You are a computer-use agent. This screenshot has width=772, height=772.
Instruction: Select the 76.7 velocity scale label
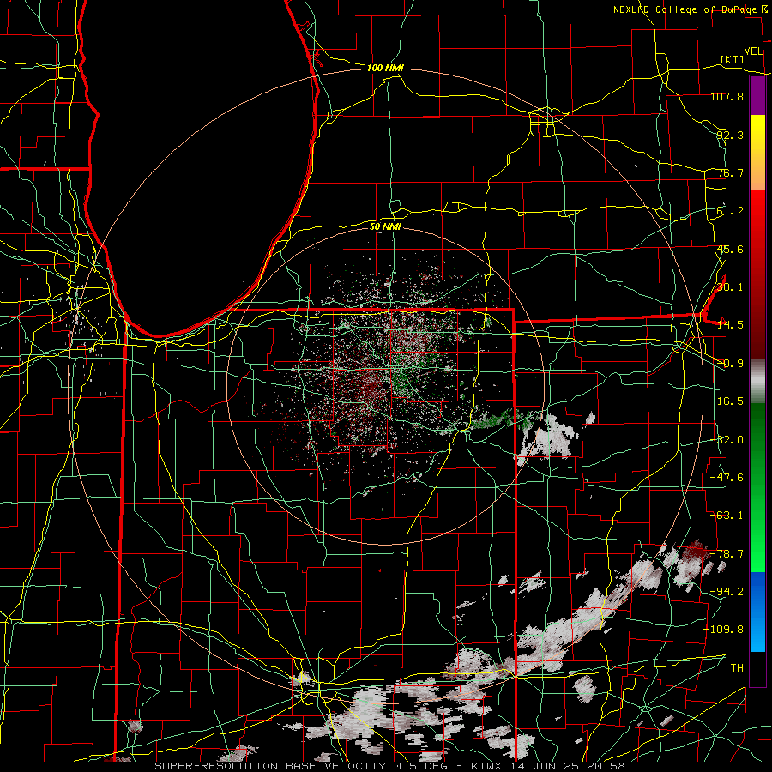pos(730,172)
